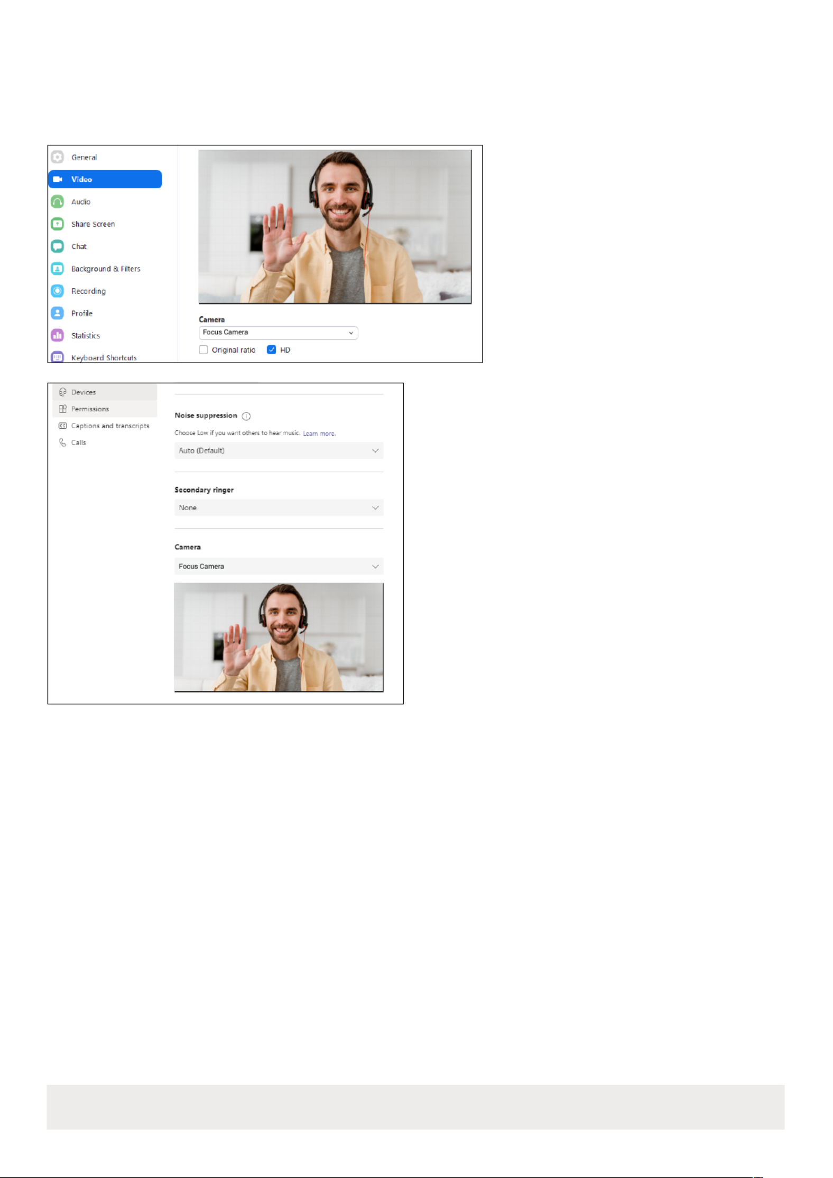Click the Teams camera preview image
Image resolution: width=833 pixels, height=1178 pixels.
279,637
